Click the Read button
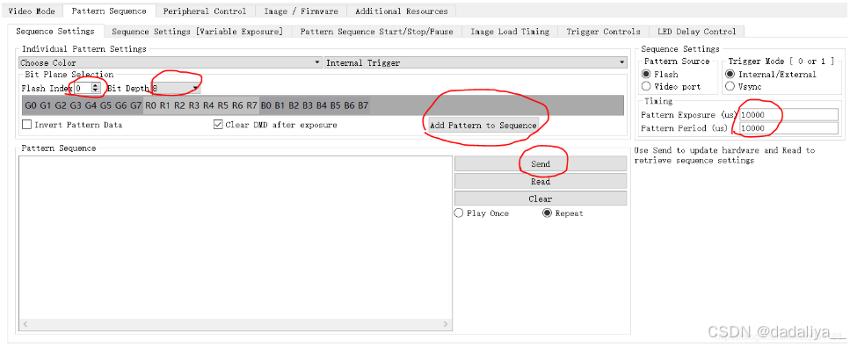850x347 pixels. (541, 181)
